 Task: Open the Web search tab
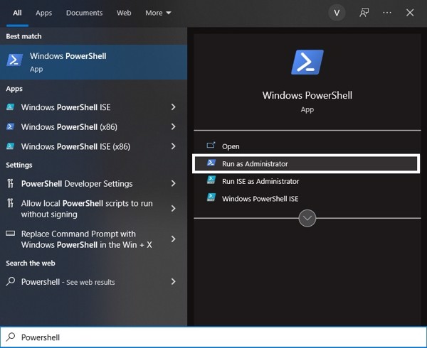(x=124, y=13)
